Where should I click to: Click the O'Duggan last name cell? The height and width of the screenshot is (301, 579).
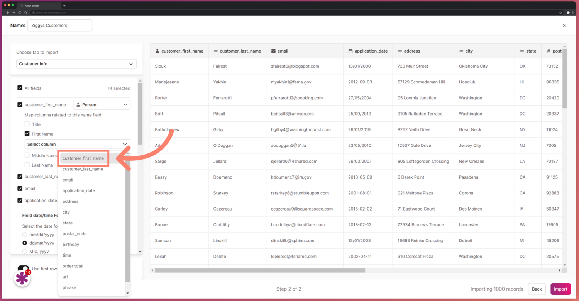point(237,145)
